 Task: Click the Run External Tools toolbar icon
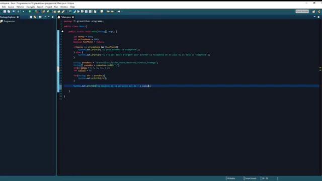coord(36,12)
